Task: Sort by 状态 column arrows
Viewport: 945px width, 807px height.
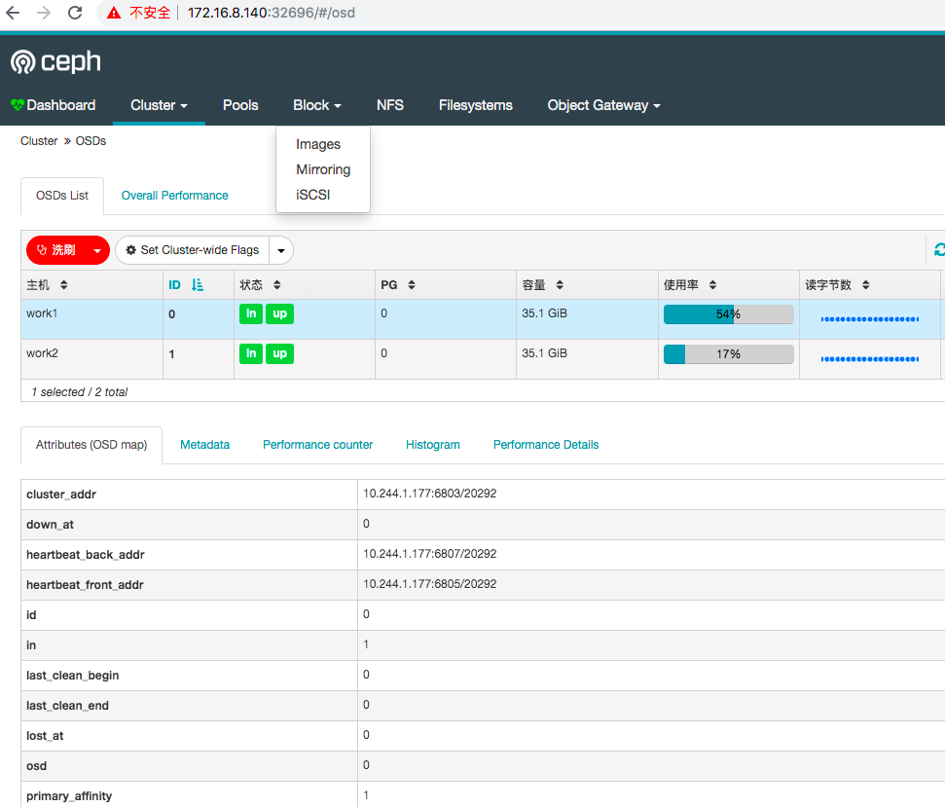Action: 277,285
